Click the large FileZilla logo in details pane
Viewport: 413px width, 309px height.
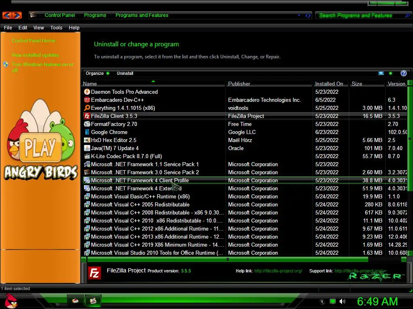click(x=94, y=273)
